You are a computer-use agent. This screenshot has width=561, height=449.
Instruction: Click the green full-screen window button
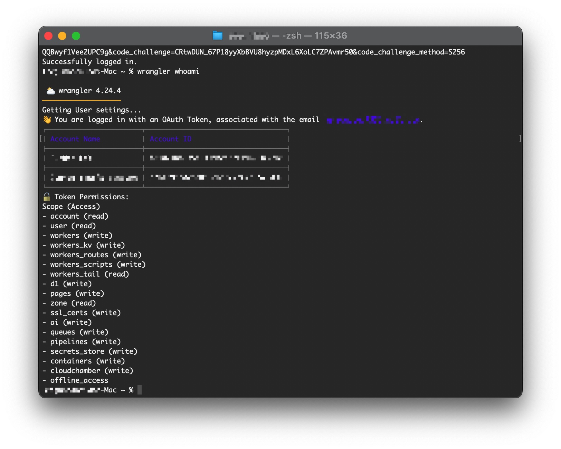click(76, 36)
